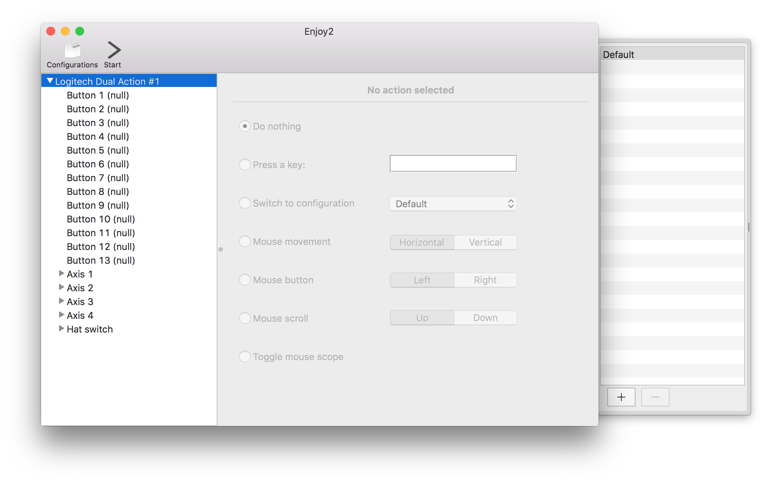The height and width of the screenshot is (484, 763).
Task: Select Button 3 (null) row
Action: 129,123
